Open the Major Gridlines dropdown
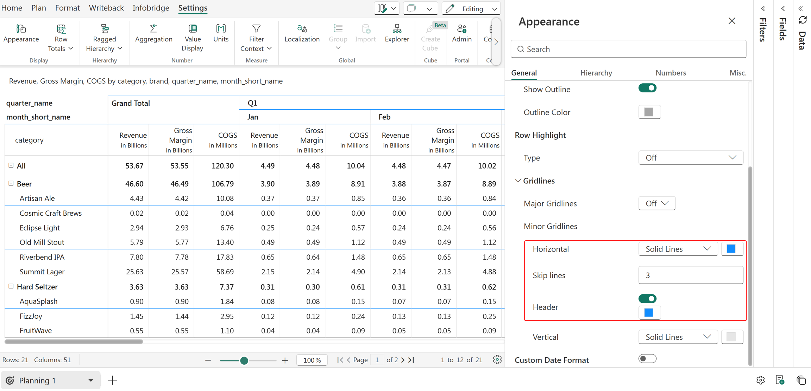 656,203
